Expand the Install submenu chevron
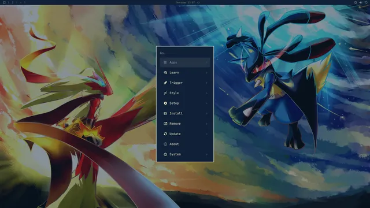Screen dimensions: 370x208 pyautogui.click(x=207, y=113)
